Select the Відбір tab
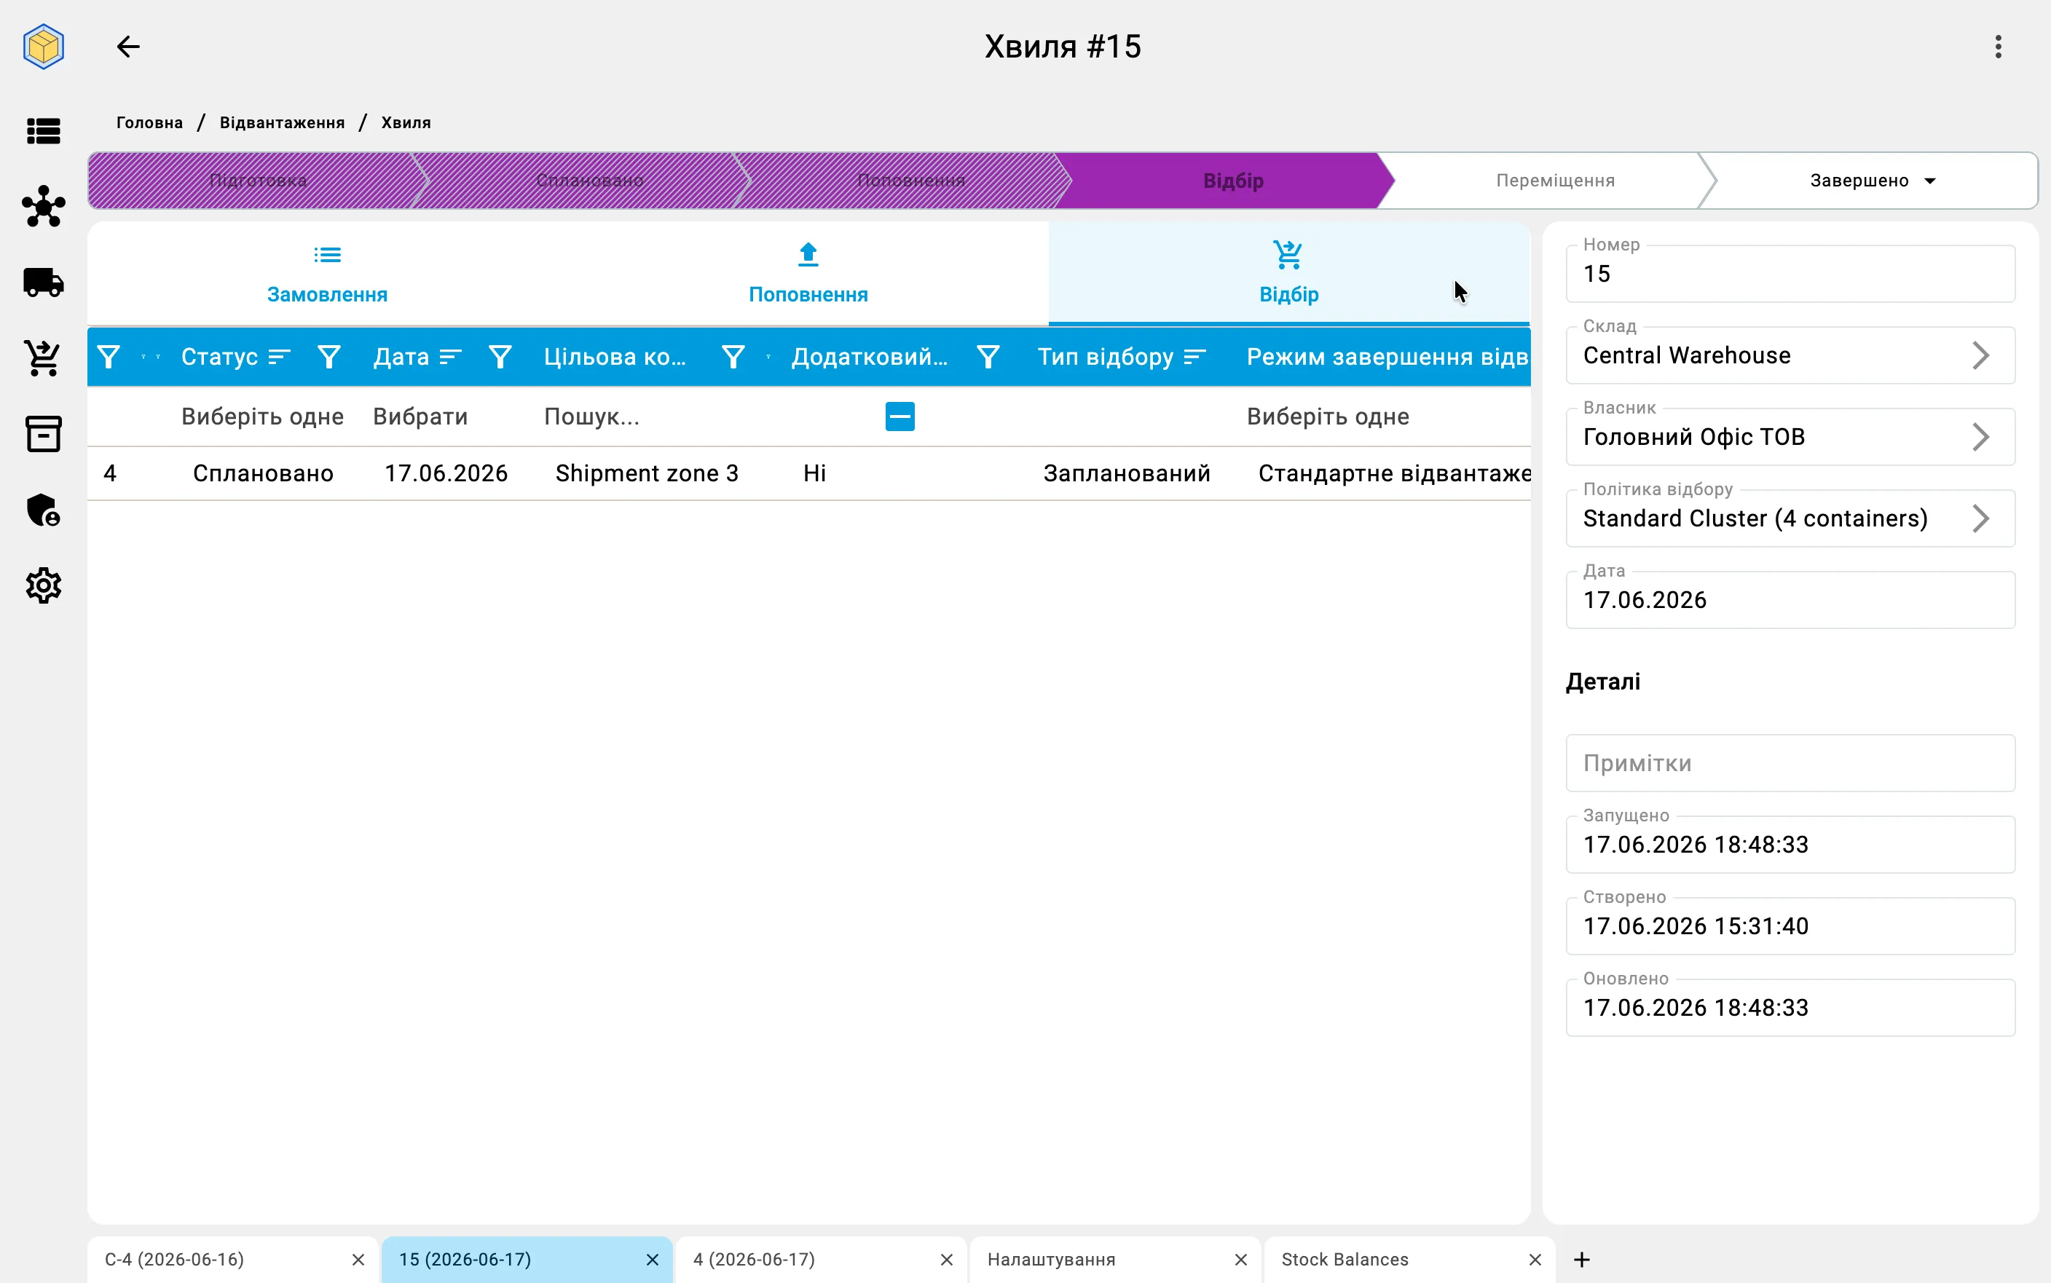Screen dimensions: 2051x1283 pos(1289,273)
